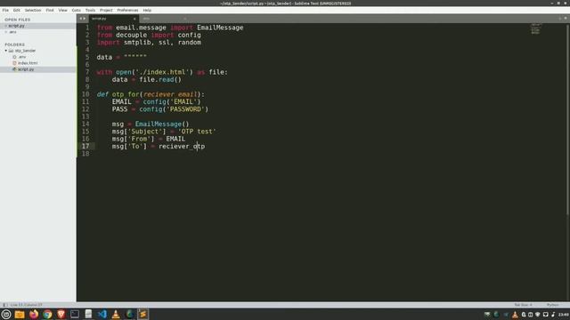Toggle the sidebar via status bar icon
Screen dimensions: 570x320
[4, 305]
